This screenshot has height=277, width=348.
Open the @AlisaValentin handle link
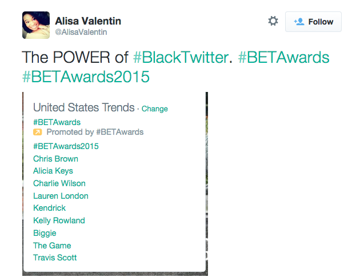pyautogui.click(x=81, y=33)
